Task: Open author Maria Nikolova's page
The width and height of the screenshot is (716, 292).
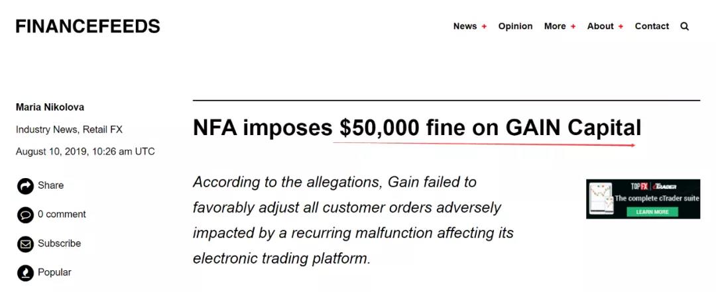Action: click(x=50, y=108)
